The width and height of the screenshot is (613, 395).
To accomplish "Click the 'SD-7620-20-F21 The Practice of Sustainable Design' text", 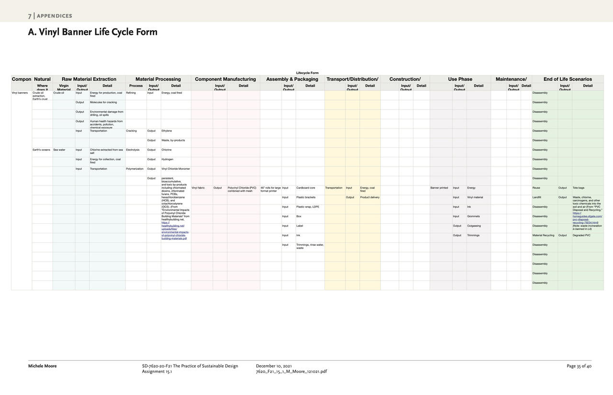I will [x=190, y=366].
